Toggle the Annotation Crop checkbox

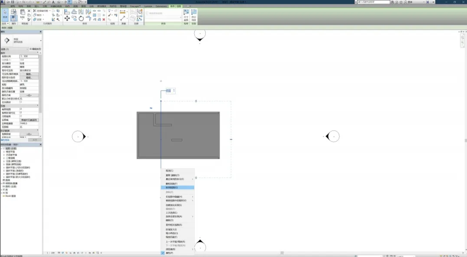[20, 116]
